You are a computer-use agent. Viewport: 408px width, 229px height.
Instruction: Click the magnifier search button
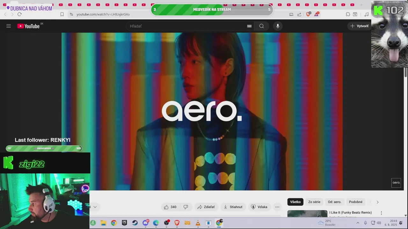click(261, 26)
